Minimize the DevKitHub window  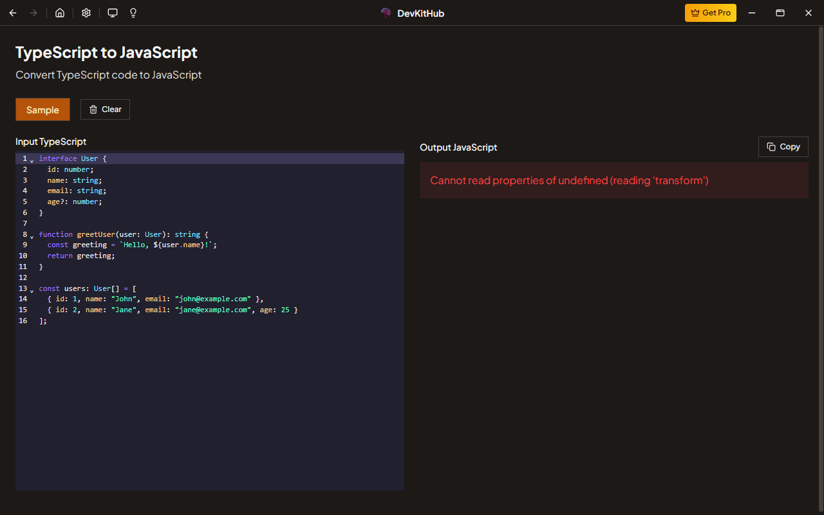point(751,13)
